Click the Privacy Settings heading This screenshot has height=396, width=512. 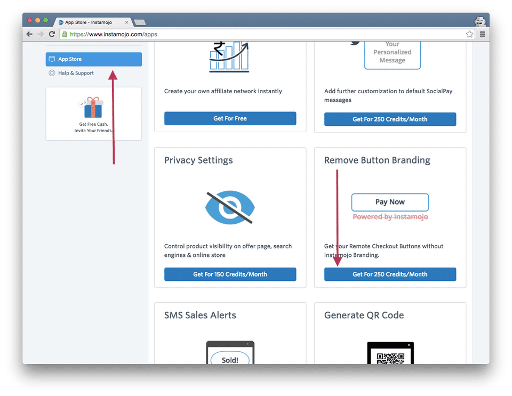coord(198,160)
